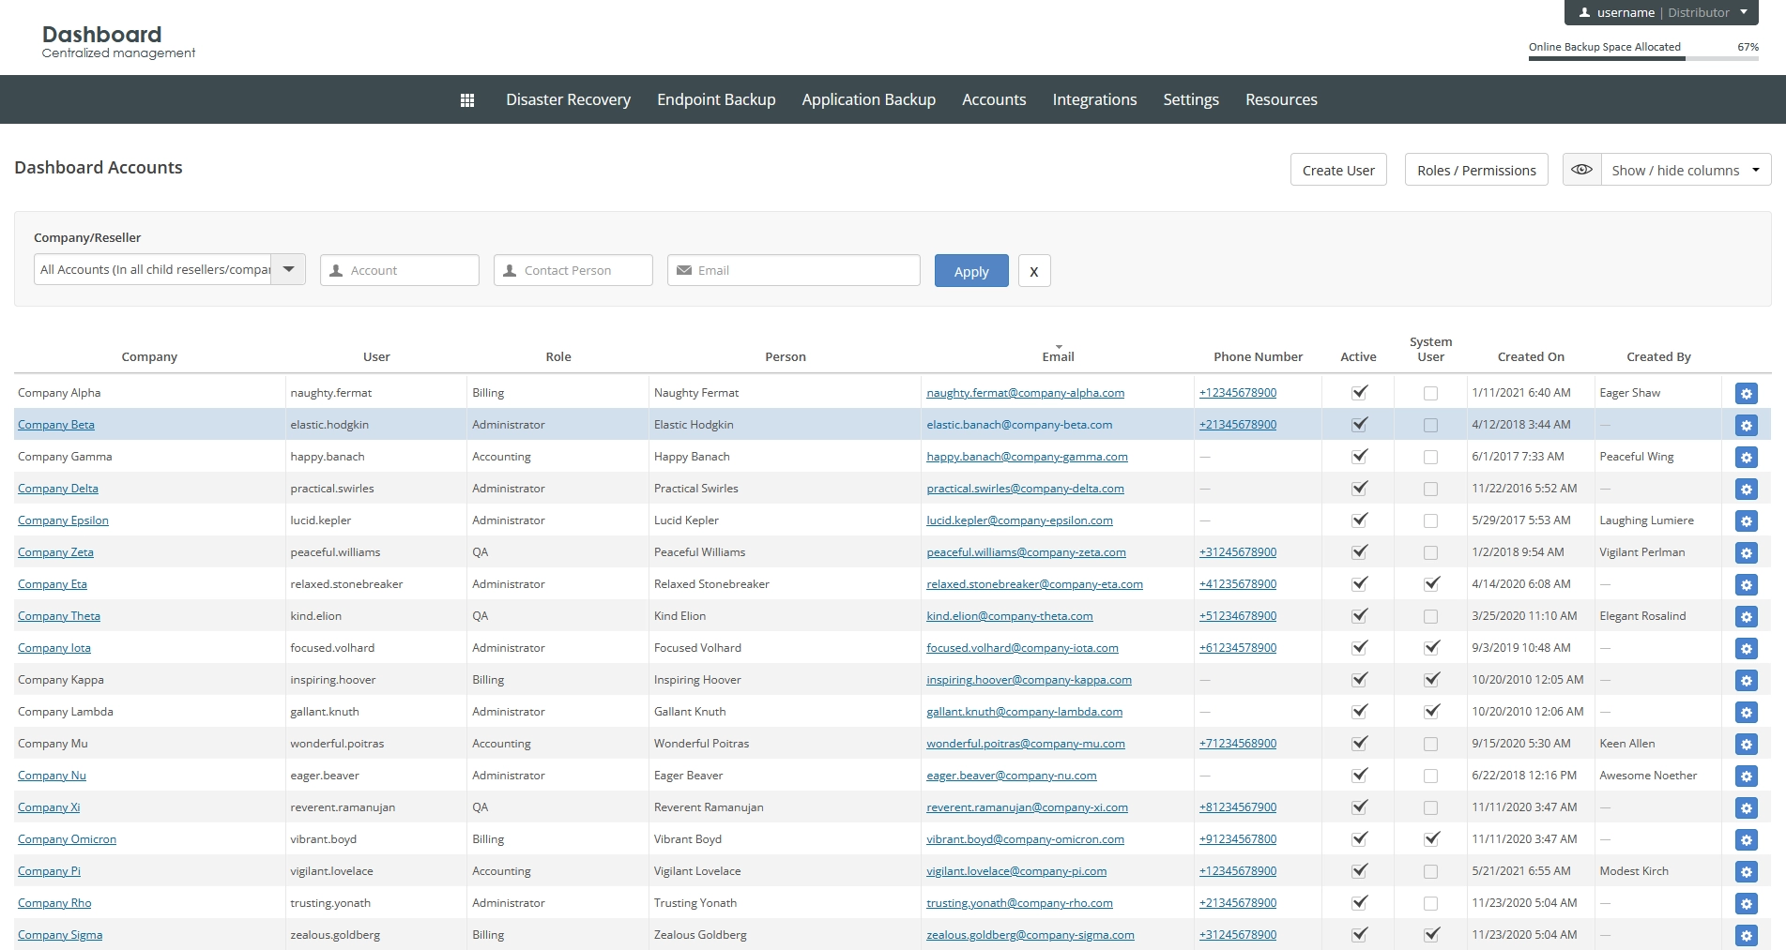The height and width of the screenshot is (950, 1786).
Task: Open gear settings for Company Delta row
Action: (x=1746, y=490)
